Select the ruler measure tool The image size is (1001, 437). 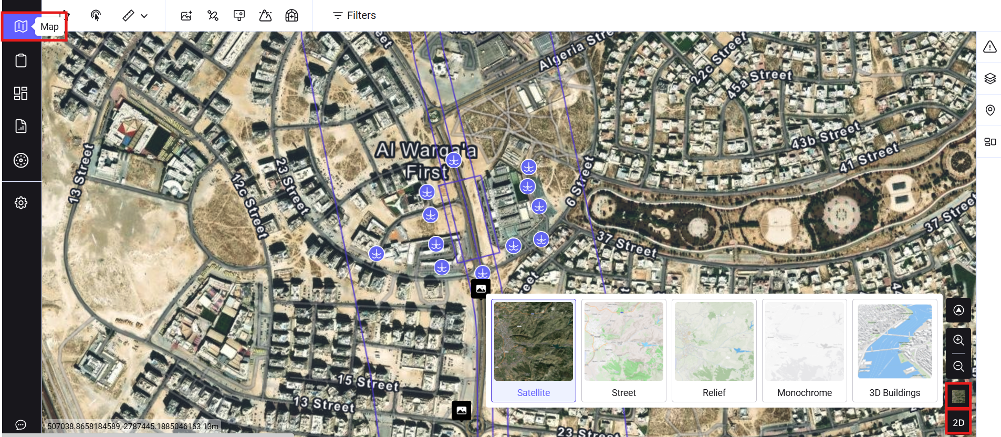[128, 15]
